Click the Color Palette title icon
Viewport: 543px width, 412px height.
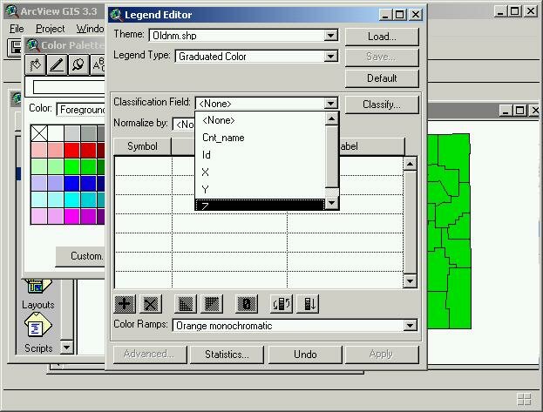[33, 45]
